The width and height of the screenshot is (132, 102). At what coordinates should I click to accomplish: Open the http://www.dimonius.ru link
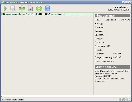pyautogui.click(x=119, y=10)
